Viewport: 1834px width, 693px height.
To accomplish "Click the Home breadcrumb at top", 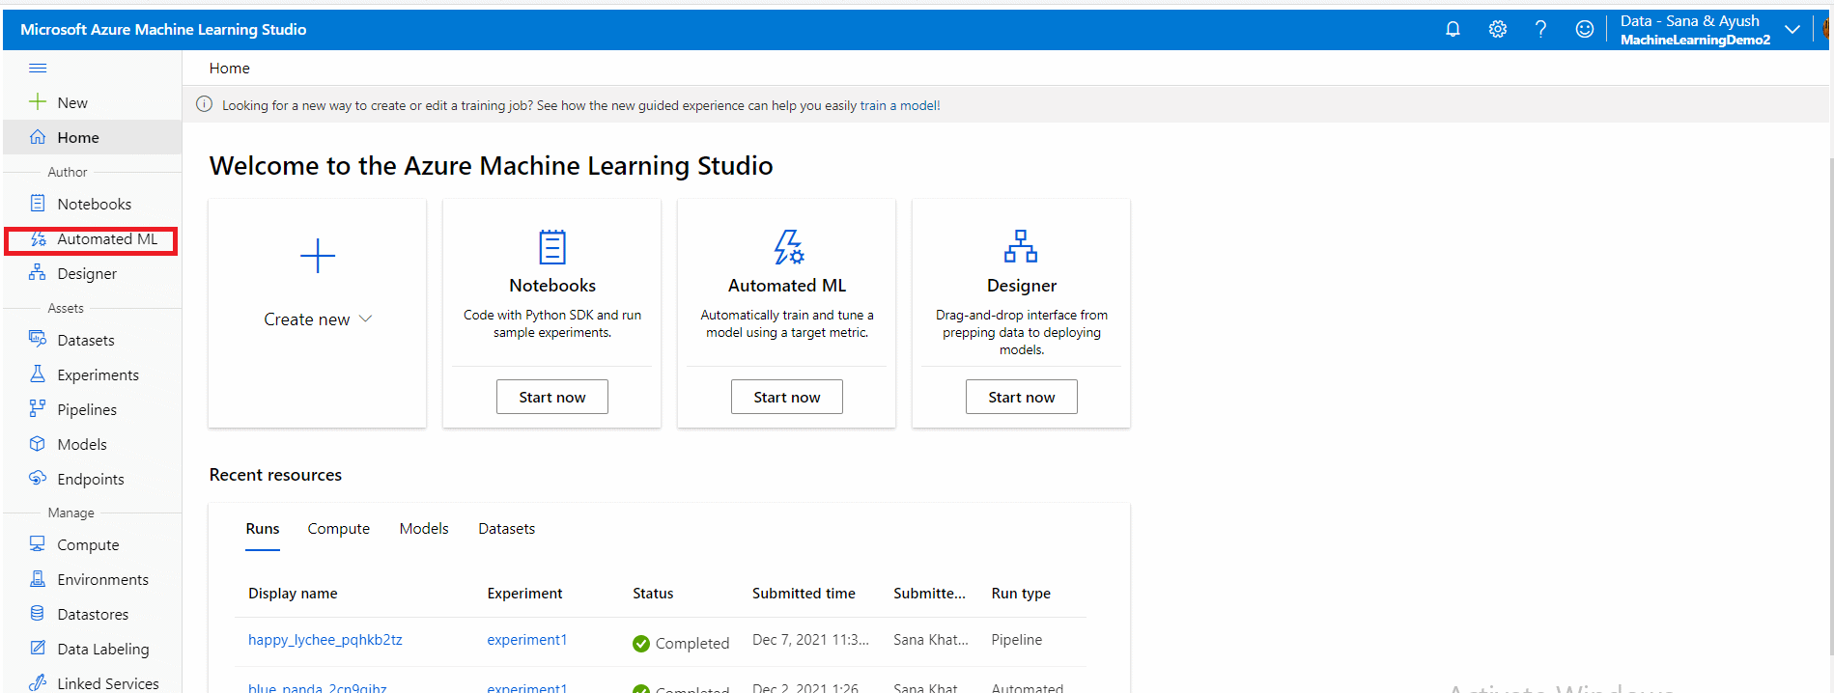I will [x=230, y=68].
